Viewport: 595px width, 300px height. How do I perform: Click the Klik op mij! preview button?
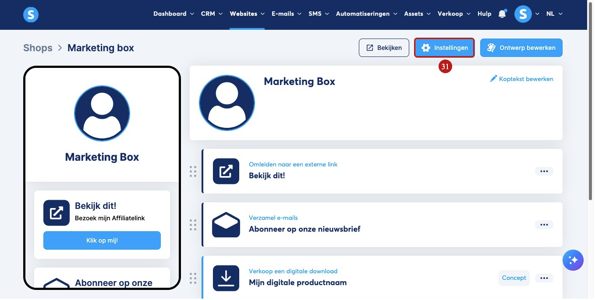[102, 240]
